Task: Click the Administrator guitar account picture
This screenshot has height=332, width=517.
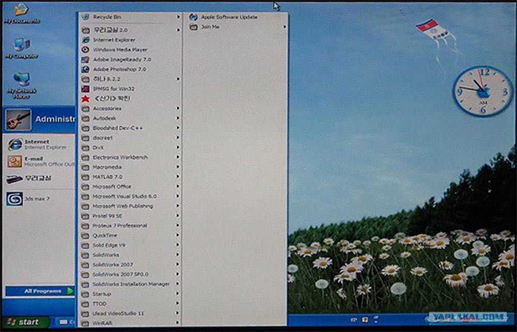Action: (19, 120)
